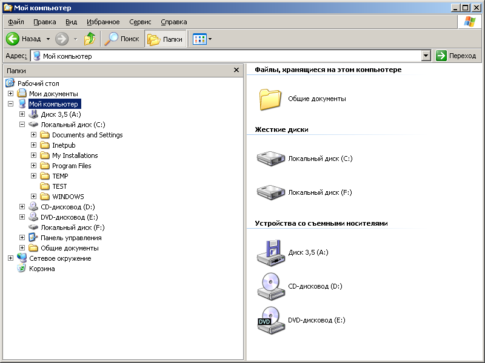Click the C: drive icon in tree

33,125
